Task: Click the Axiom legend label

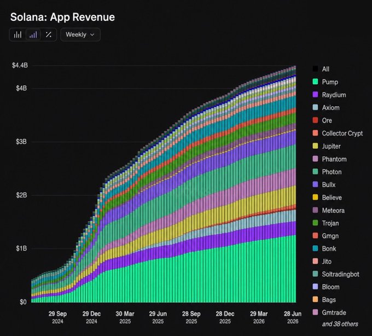Action: coord(331,107)
